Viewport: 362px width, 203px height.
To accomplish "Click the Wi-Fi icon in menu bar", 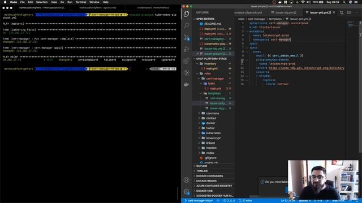I will point(303,2).
